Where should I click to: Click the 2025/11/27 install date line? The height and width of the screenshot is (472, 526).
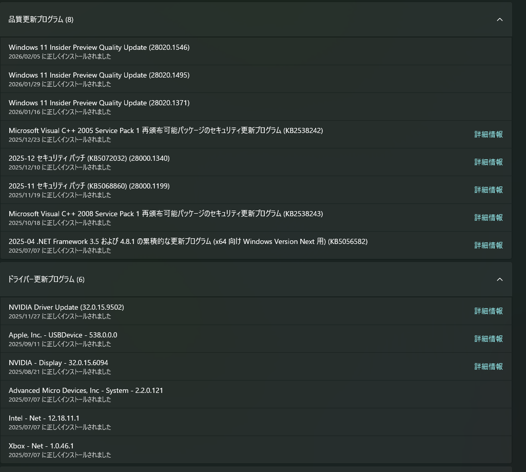[60, 316]
